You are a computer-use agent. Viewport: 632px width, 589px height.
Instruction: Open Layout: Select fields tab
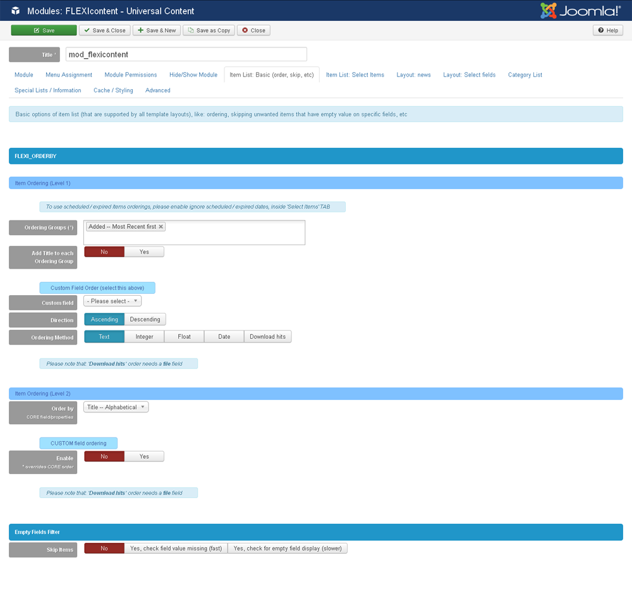pos(469,75)
